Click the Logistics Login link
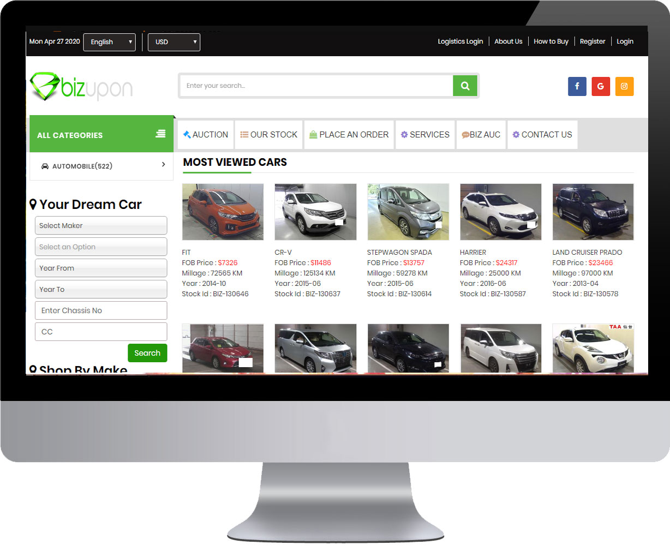Image resolution: width=670 pixels, height=551 pixels. (x=460, y=41)
